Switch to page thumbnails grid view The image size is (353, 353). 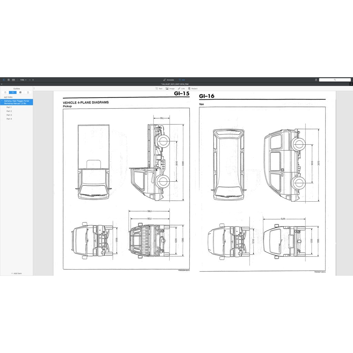point(9,80)
